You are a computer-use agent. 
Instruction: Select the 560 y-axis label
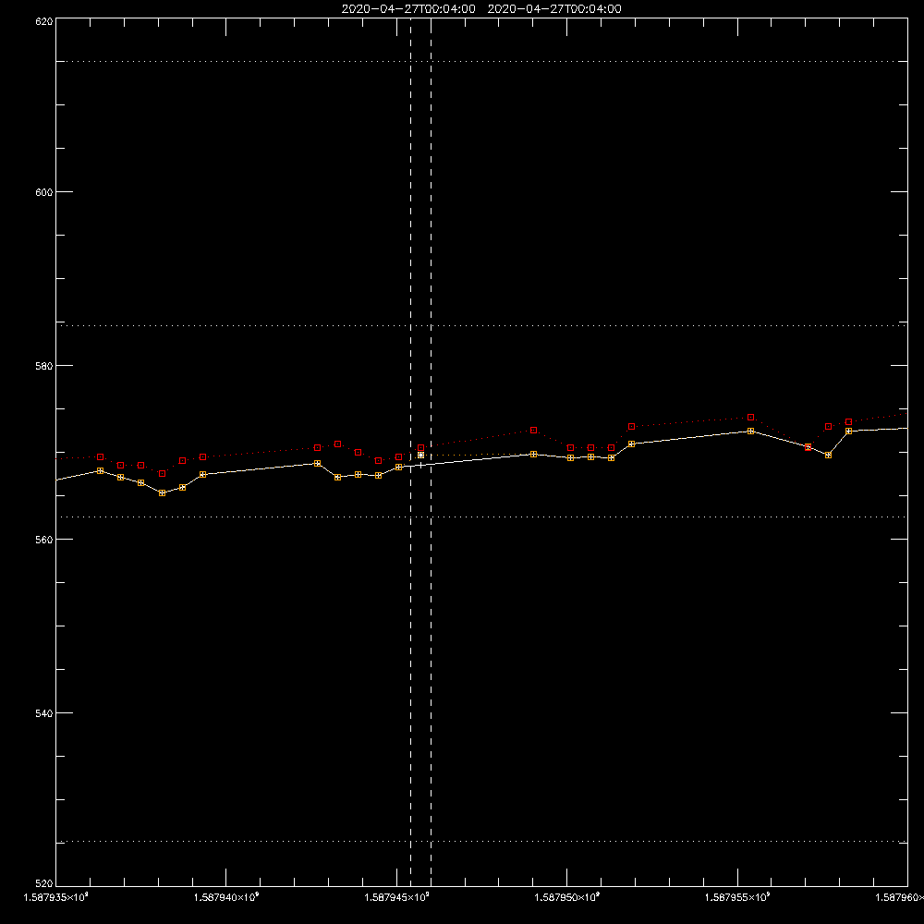(x=44, y=540)
